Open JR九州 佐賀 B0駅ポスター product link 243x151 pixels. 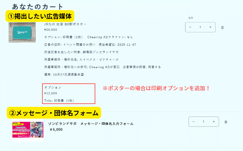tap(65, 24)
